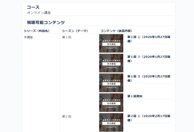Click the シリーズ(科目名) column header
Screen dimensions: 194x132
[x=37, y=31]
